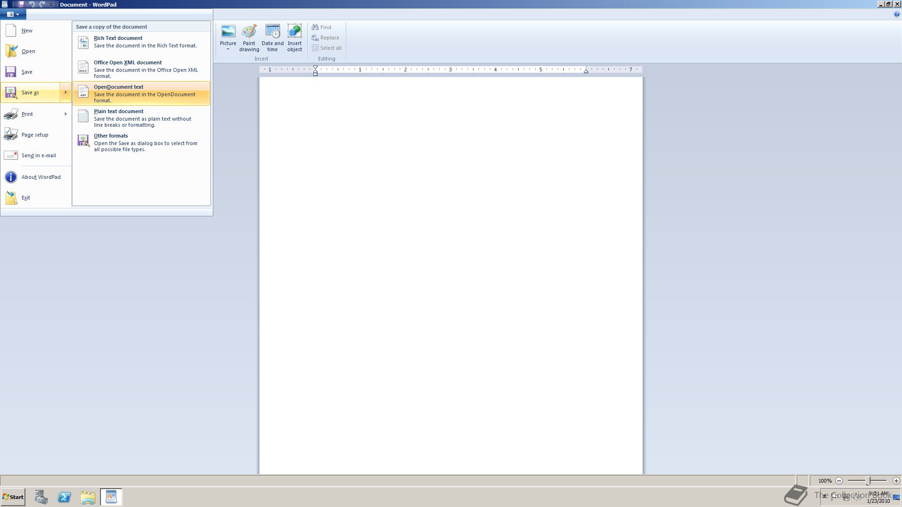The height and width of the screenshot is (507, 902).
Task: Click the Rich Text document icon
Action: 83,42
